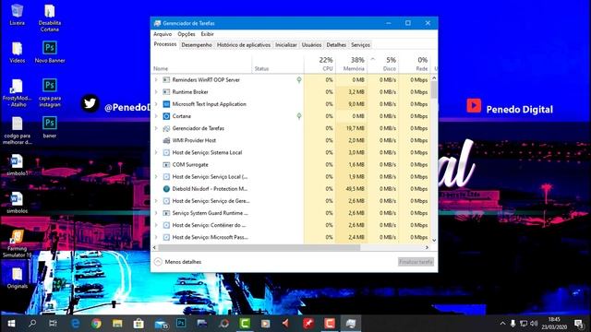Open the Opções menu
591x332 pixels.
187,34
